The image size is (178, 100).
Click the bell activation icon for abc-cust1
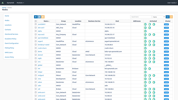coord(150,28)
